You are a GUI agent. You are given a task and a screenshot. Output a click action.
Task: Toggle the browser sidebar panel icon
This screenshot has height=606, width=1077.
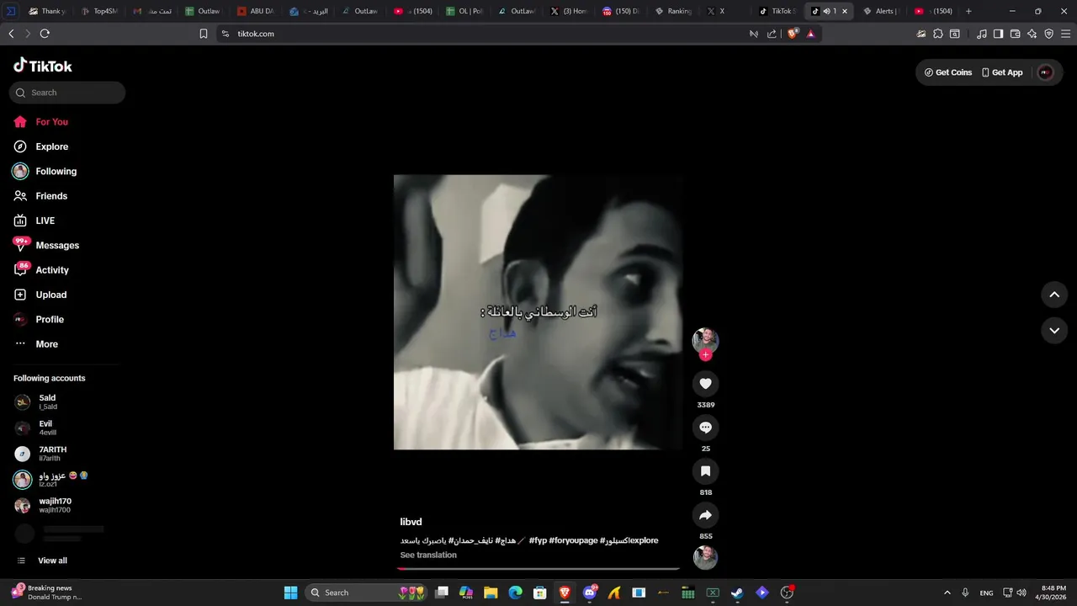click(998, 34)
